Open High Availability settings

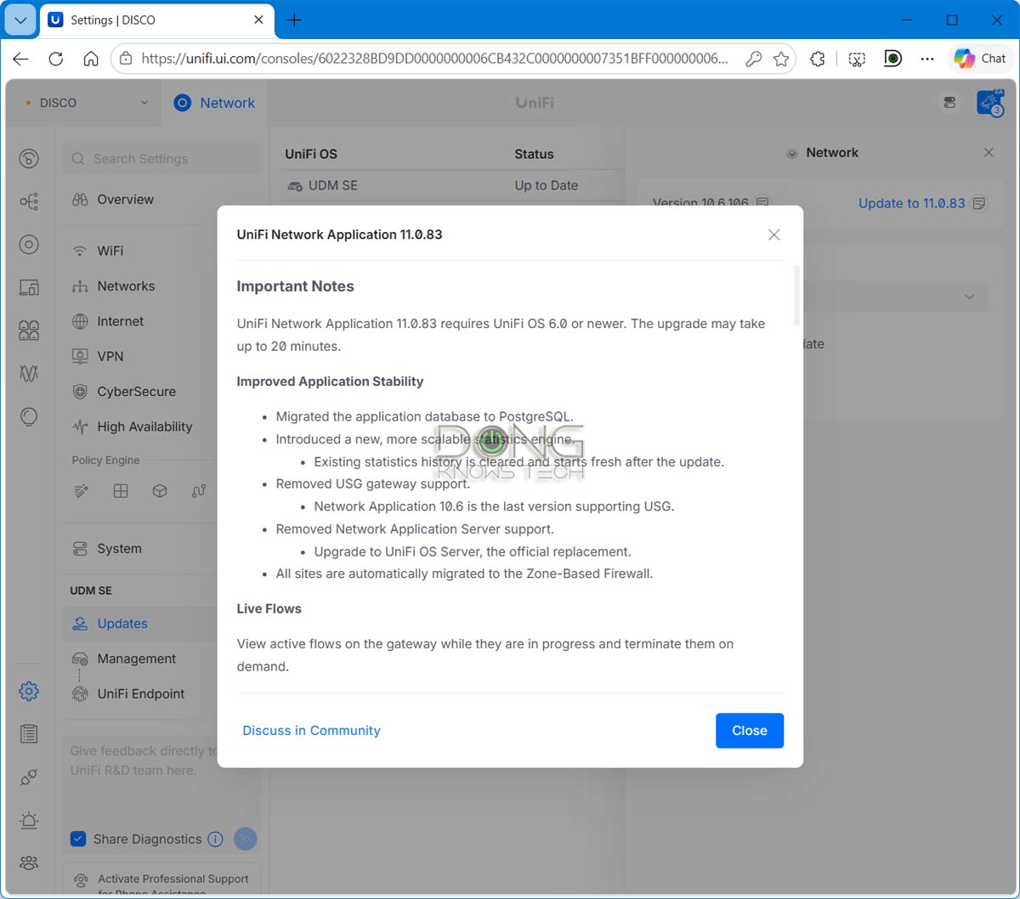click(x=144, y=427)
